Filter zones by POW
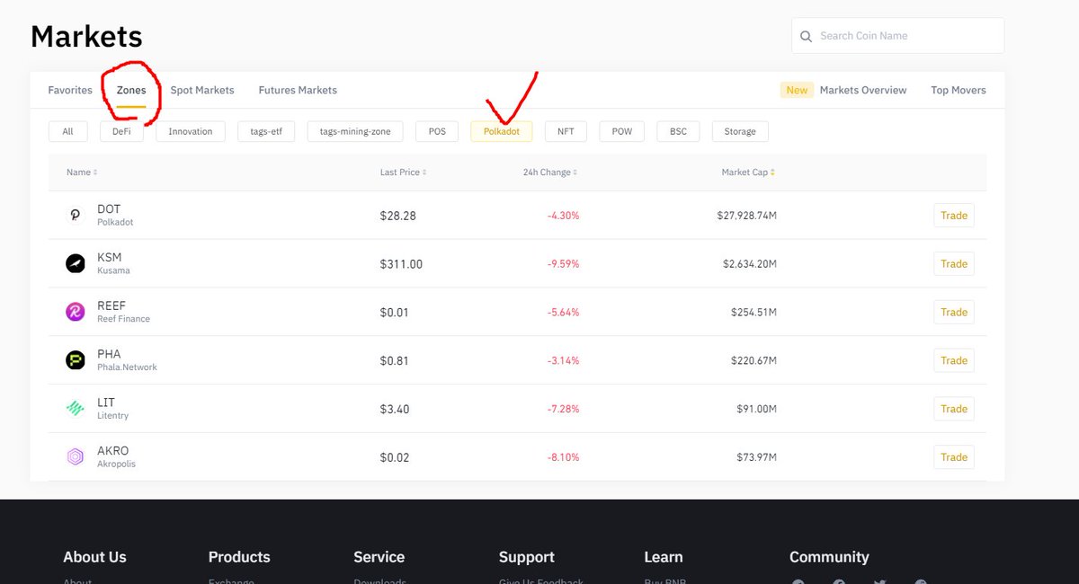 click(x=622, y=131)
